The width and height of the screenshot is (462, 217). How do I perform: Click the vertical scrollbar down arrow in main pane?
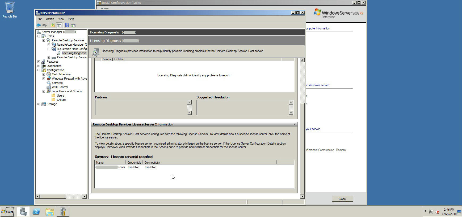302,197
